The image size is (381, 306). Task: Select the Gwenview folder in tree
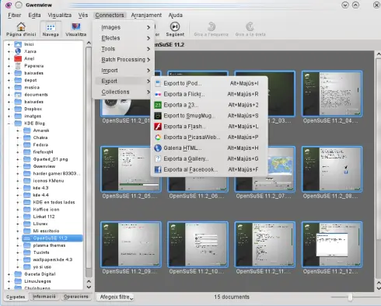tap(44, 166)
